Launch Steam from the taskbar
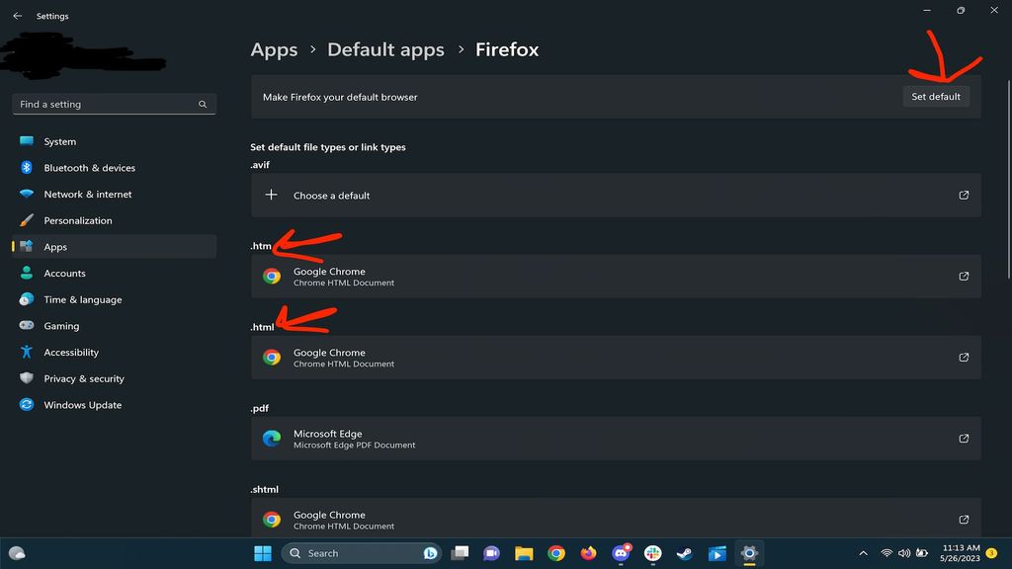The image size is (1012, 569). coord(685,553)
